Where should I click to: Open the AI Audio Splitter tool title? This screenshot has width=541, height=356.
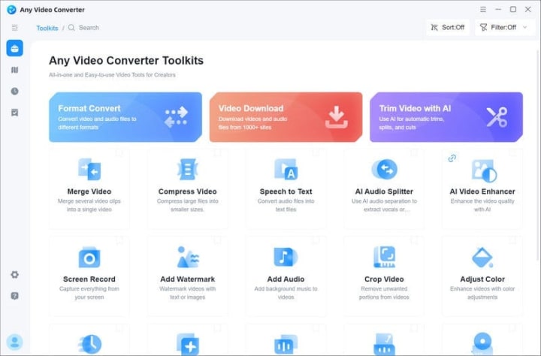click(384, 192)
